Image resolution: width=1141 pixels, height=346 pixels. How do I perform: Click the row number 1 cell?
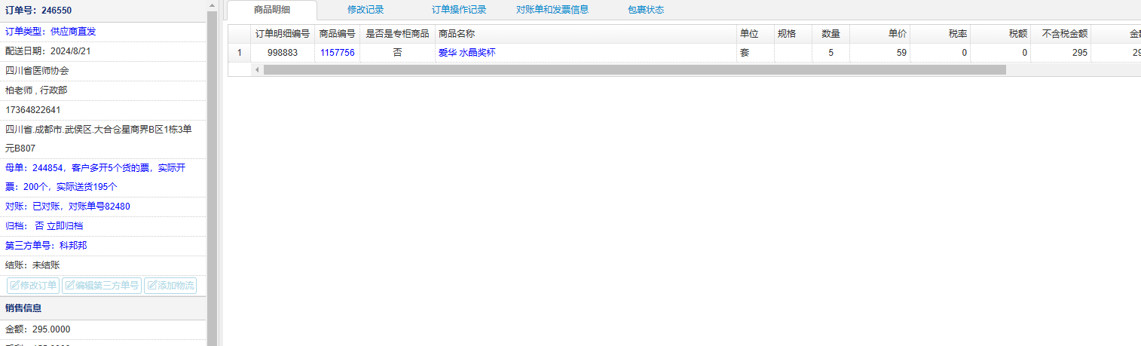[x=240, y=53]
